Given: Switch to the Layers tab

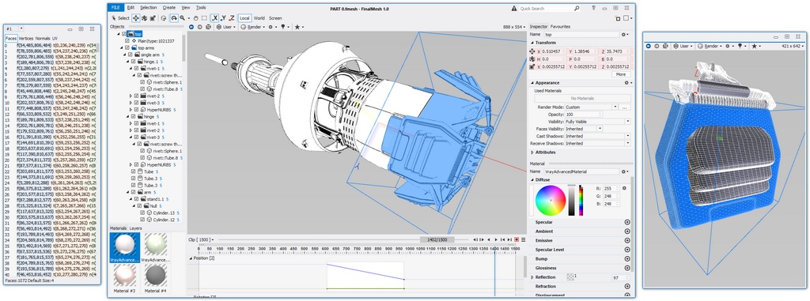Looking at the screenshot, I should click(x=135, y=228).
